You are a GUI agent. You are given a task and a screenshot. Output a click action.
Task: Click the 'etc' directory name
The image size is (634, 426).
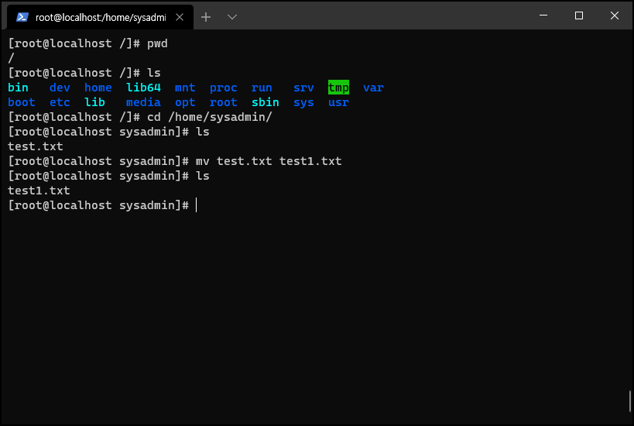coord(60,102)
